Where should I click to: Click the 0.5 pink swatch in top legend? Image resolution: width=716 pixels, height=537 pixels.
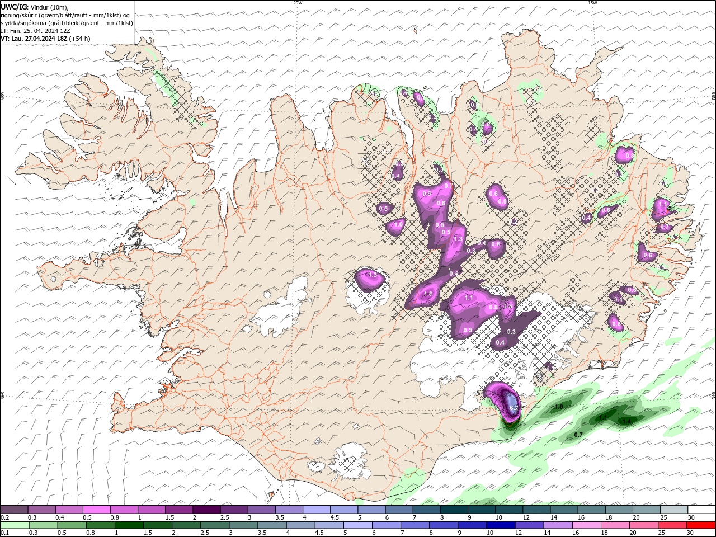pos(96,510)
